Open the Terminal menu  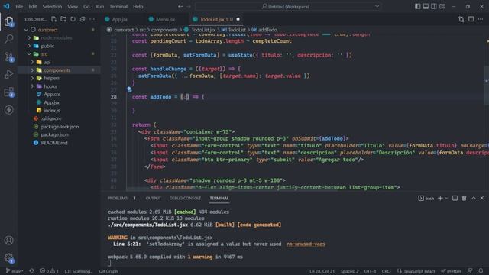click(x=118, y=6)
